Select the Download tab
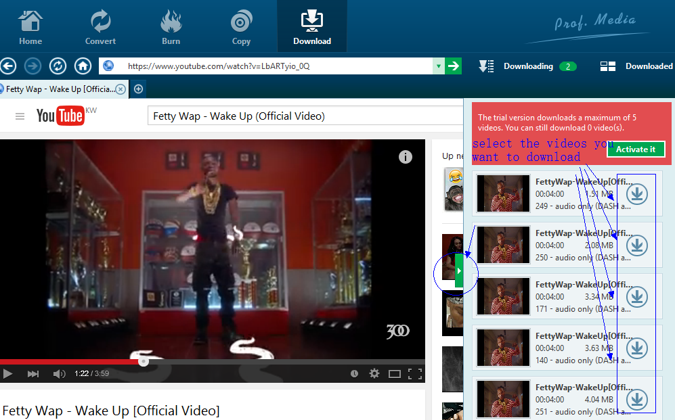The width and height of the screenshot is (675, 420). click(312, 28)
